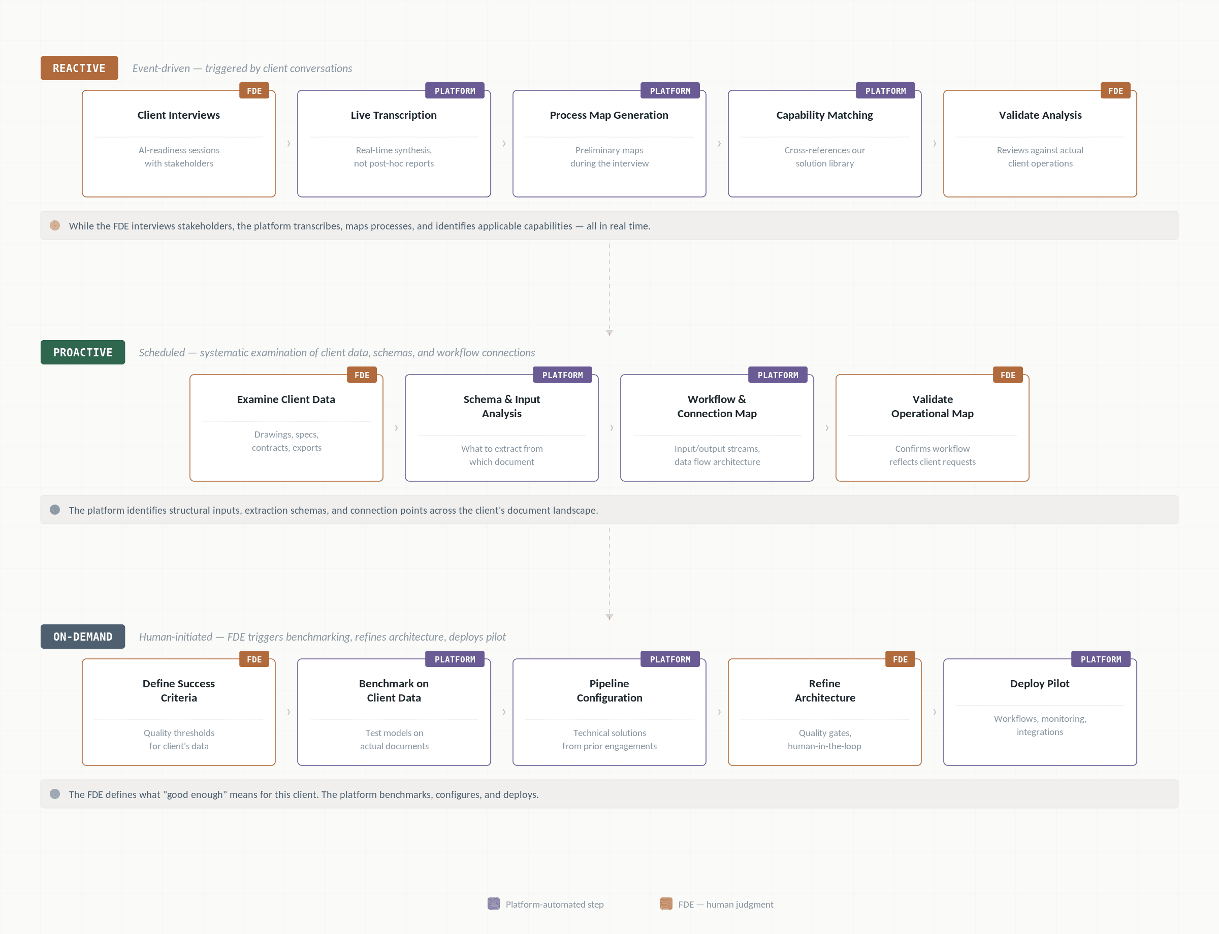This screenshot has height=934, width=1219.
Task: Click the down arrow leading into the On-Demand section
Action: point(609,616)
